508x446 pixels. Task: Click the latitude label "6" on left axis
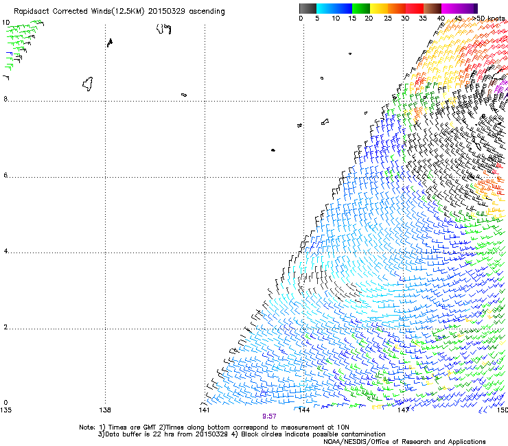[5, 175]
